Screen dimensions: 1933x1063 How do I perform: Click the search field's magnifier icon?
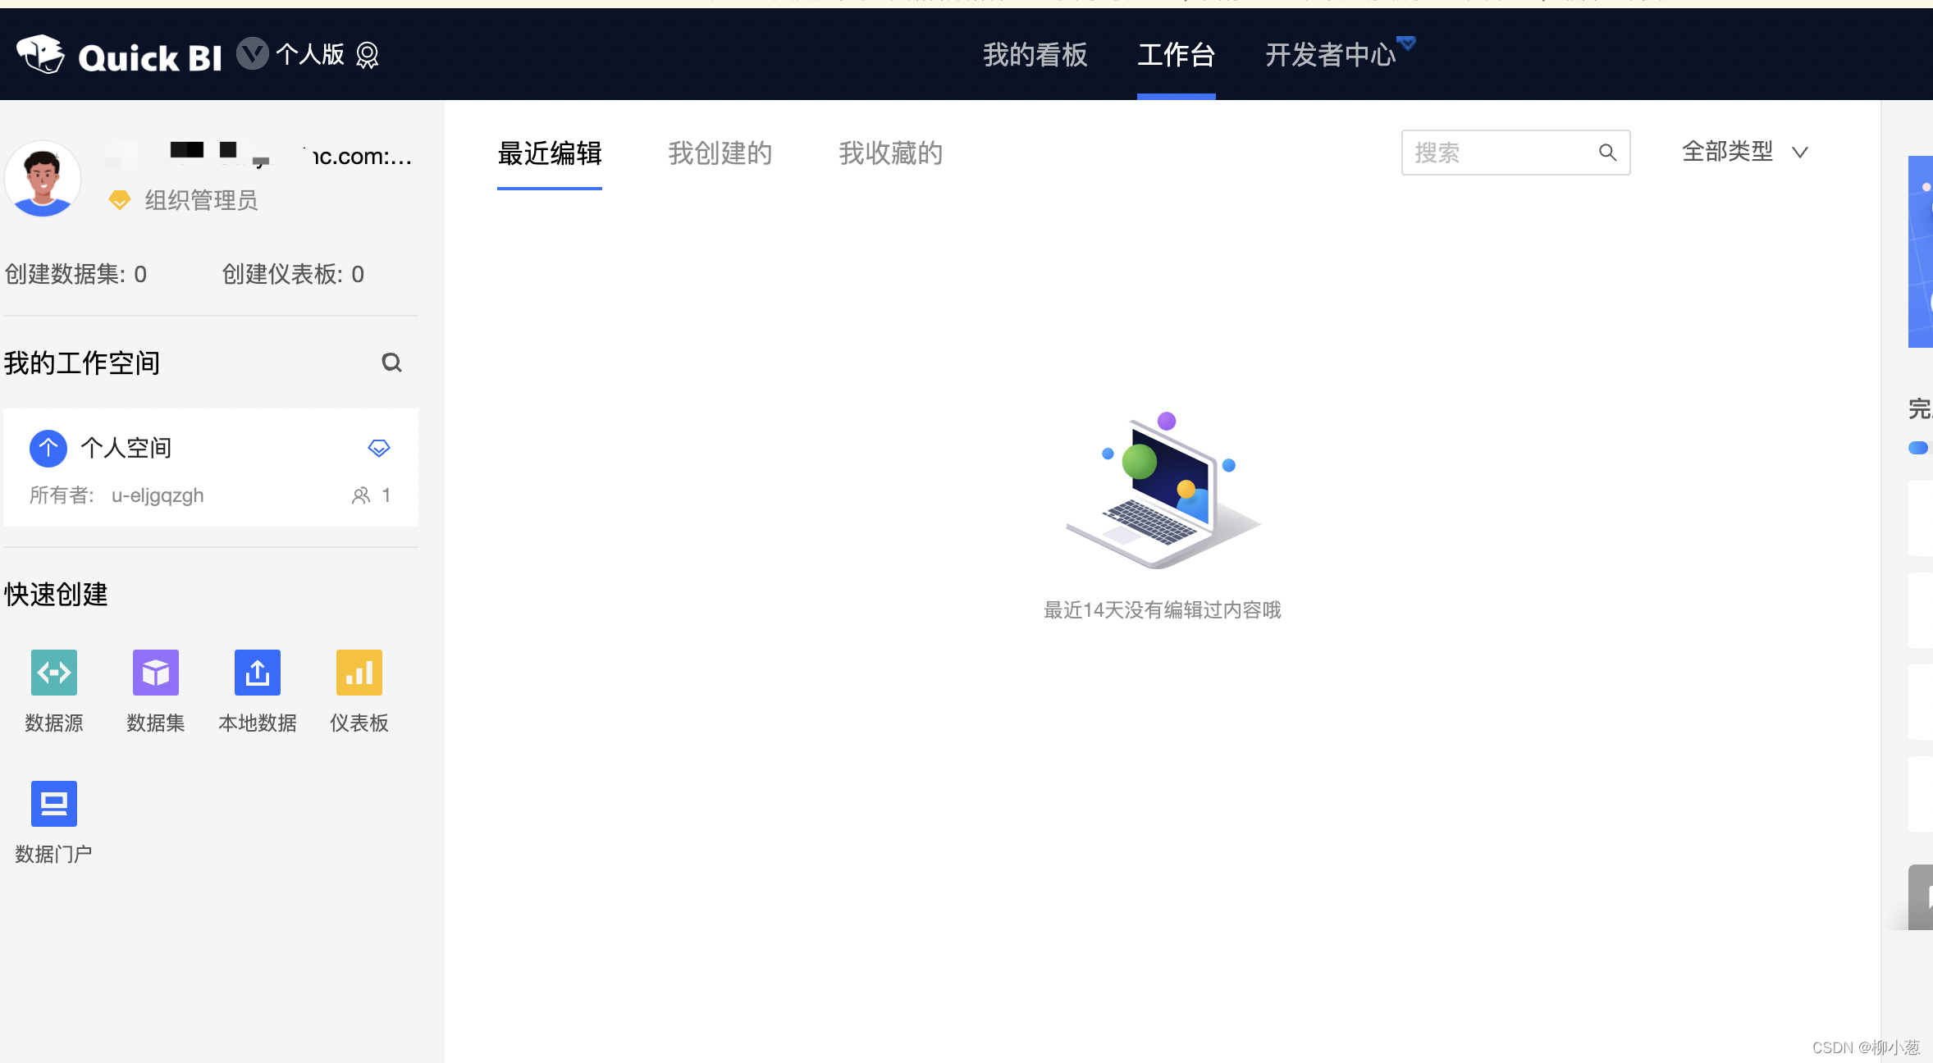pos(1607,153)
